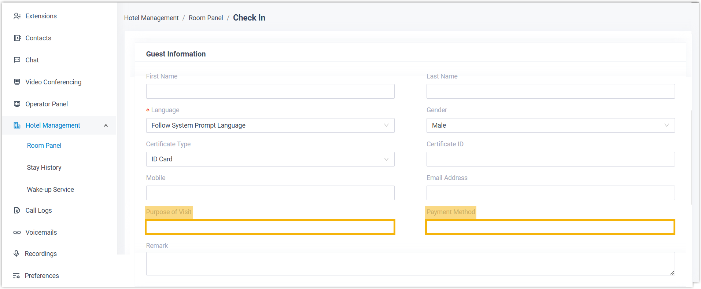Click the Call Logs icon

pyautogui.click(x=17, y=211)
